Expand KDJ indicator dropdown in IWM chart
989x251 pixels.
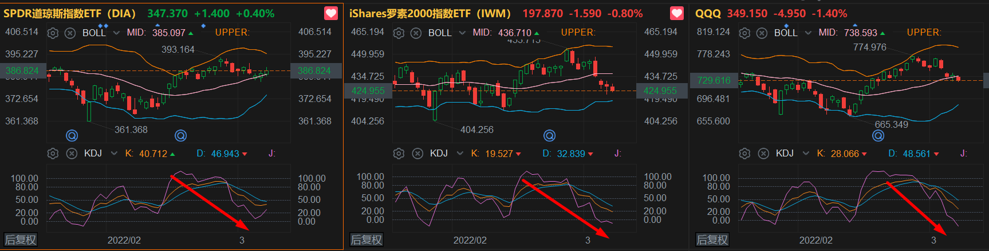click(460, 154)
